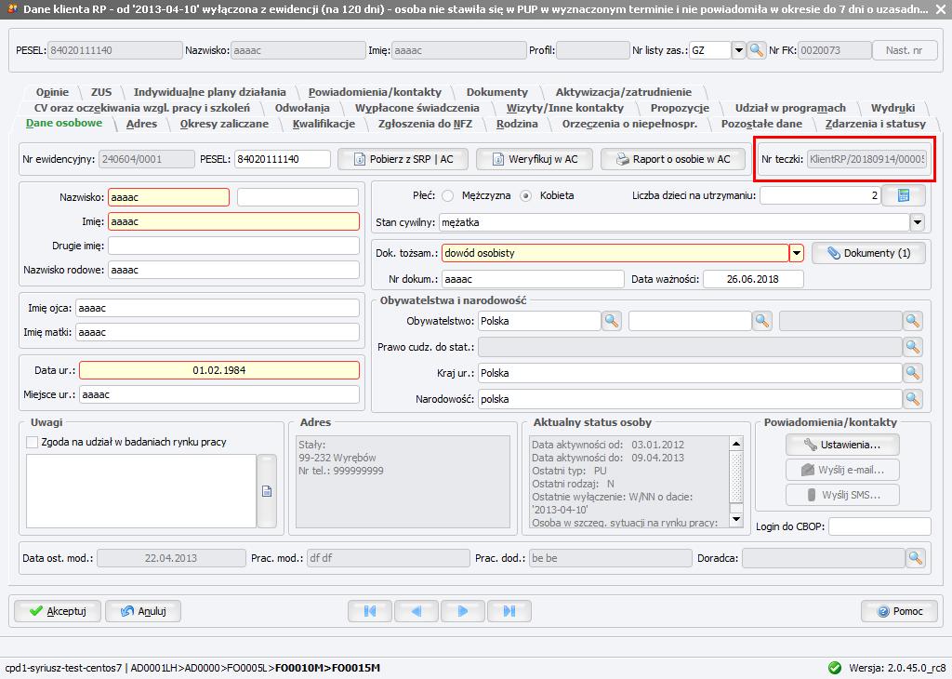Screen dimensions: 952x679
Task: Expand the Stan cywilny dropdown
Action: tap(918, 222)
